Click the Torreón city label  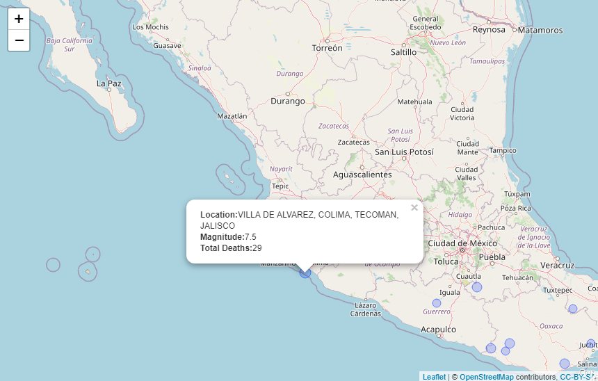pyautogui.click(x=328, y=48)
